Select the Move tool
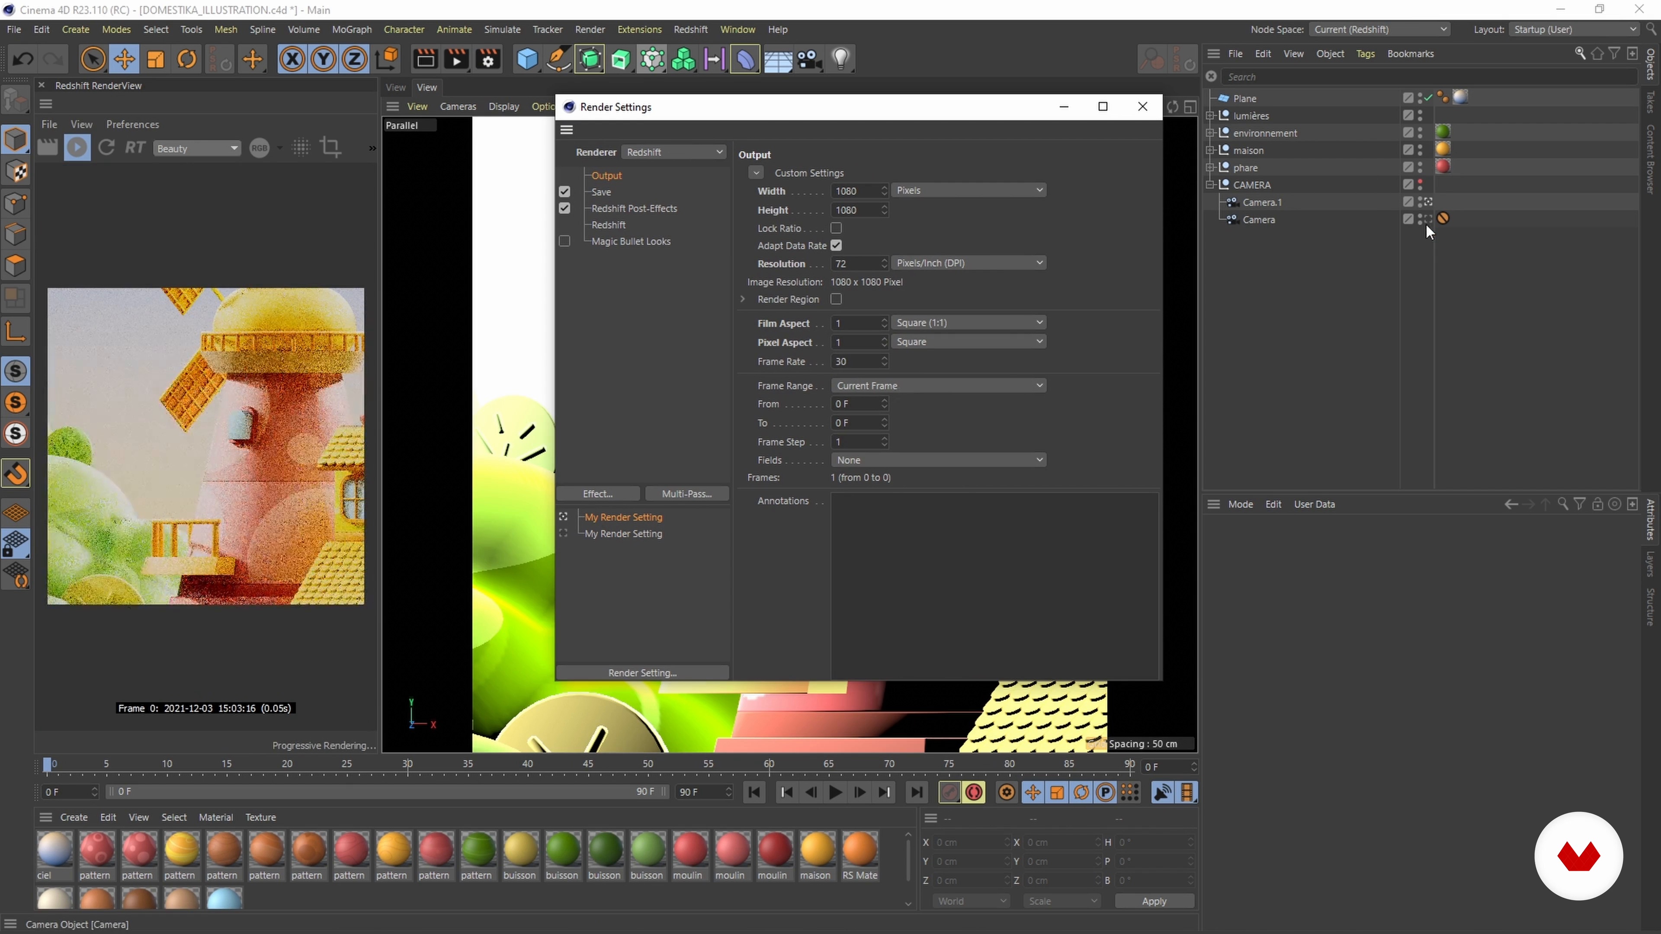The height and width of the screenshot is (934, 1661). point(124,59)
